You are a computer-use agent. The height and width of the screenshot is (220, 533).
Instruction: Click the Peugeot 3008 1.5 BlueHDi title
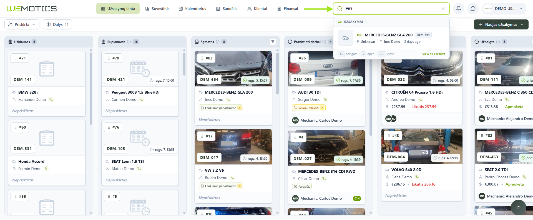pos(135,92)
